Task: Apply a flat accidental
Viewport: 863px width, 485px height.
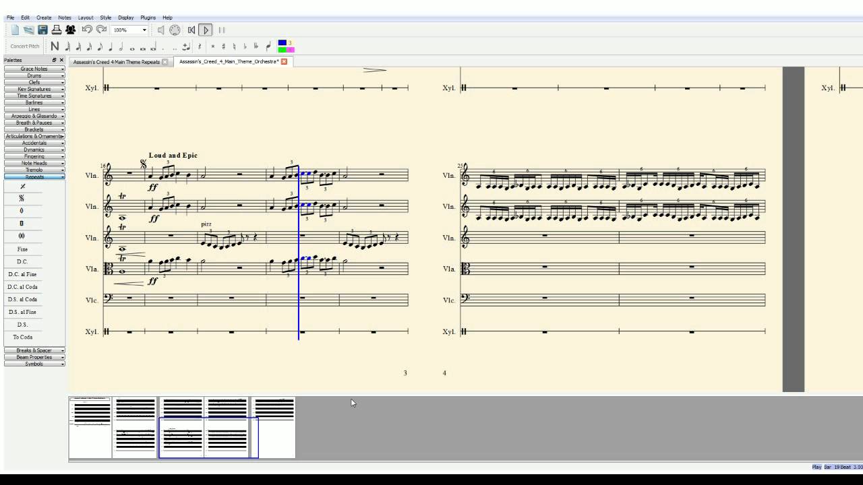Action: click(x=245, y=46)
